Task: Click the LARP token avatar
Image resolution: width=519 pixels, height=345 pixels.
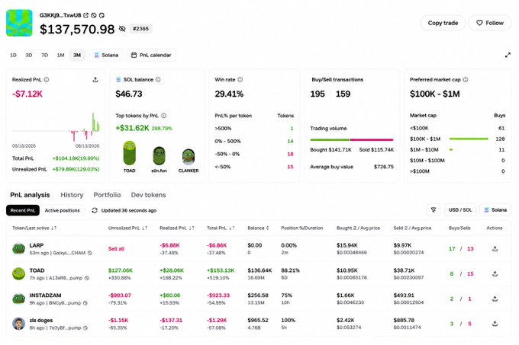Action: (x=19, y=248)
